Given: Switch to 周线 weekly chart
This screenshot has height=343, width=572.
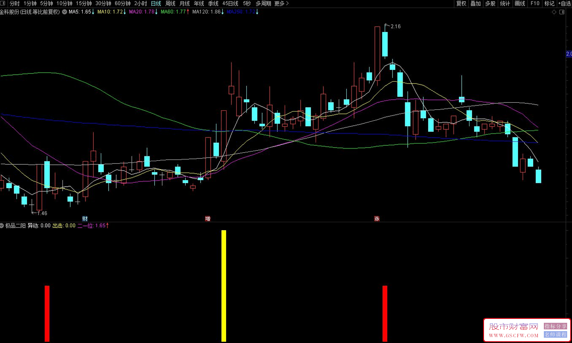Looking at the screenshot, I should [170, 4].
